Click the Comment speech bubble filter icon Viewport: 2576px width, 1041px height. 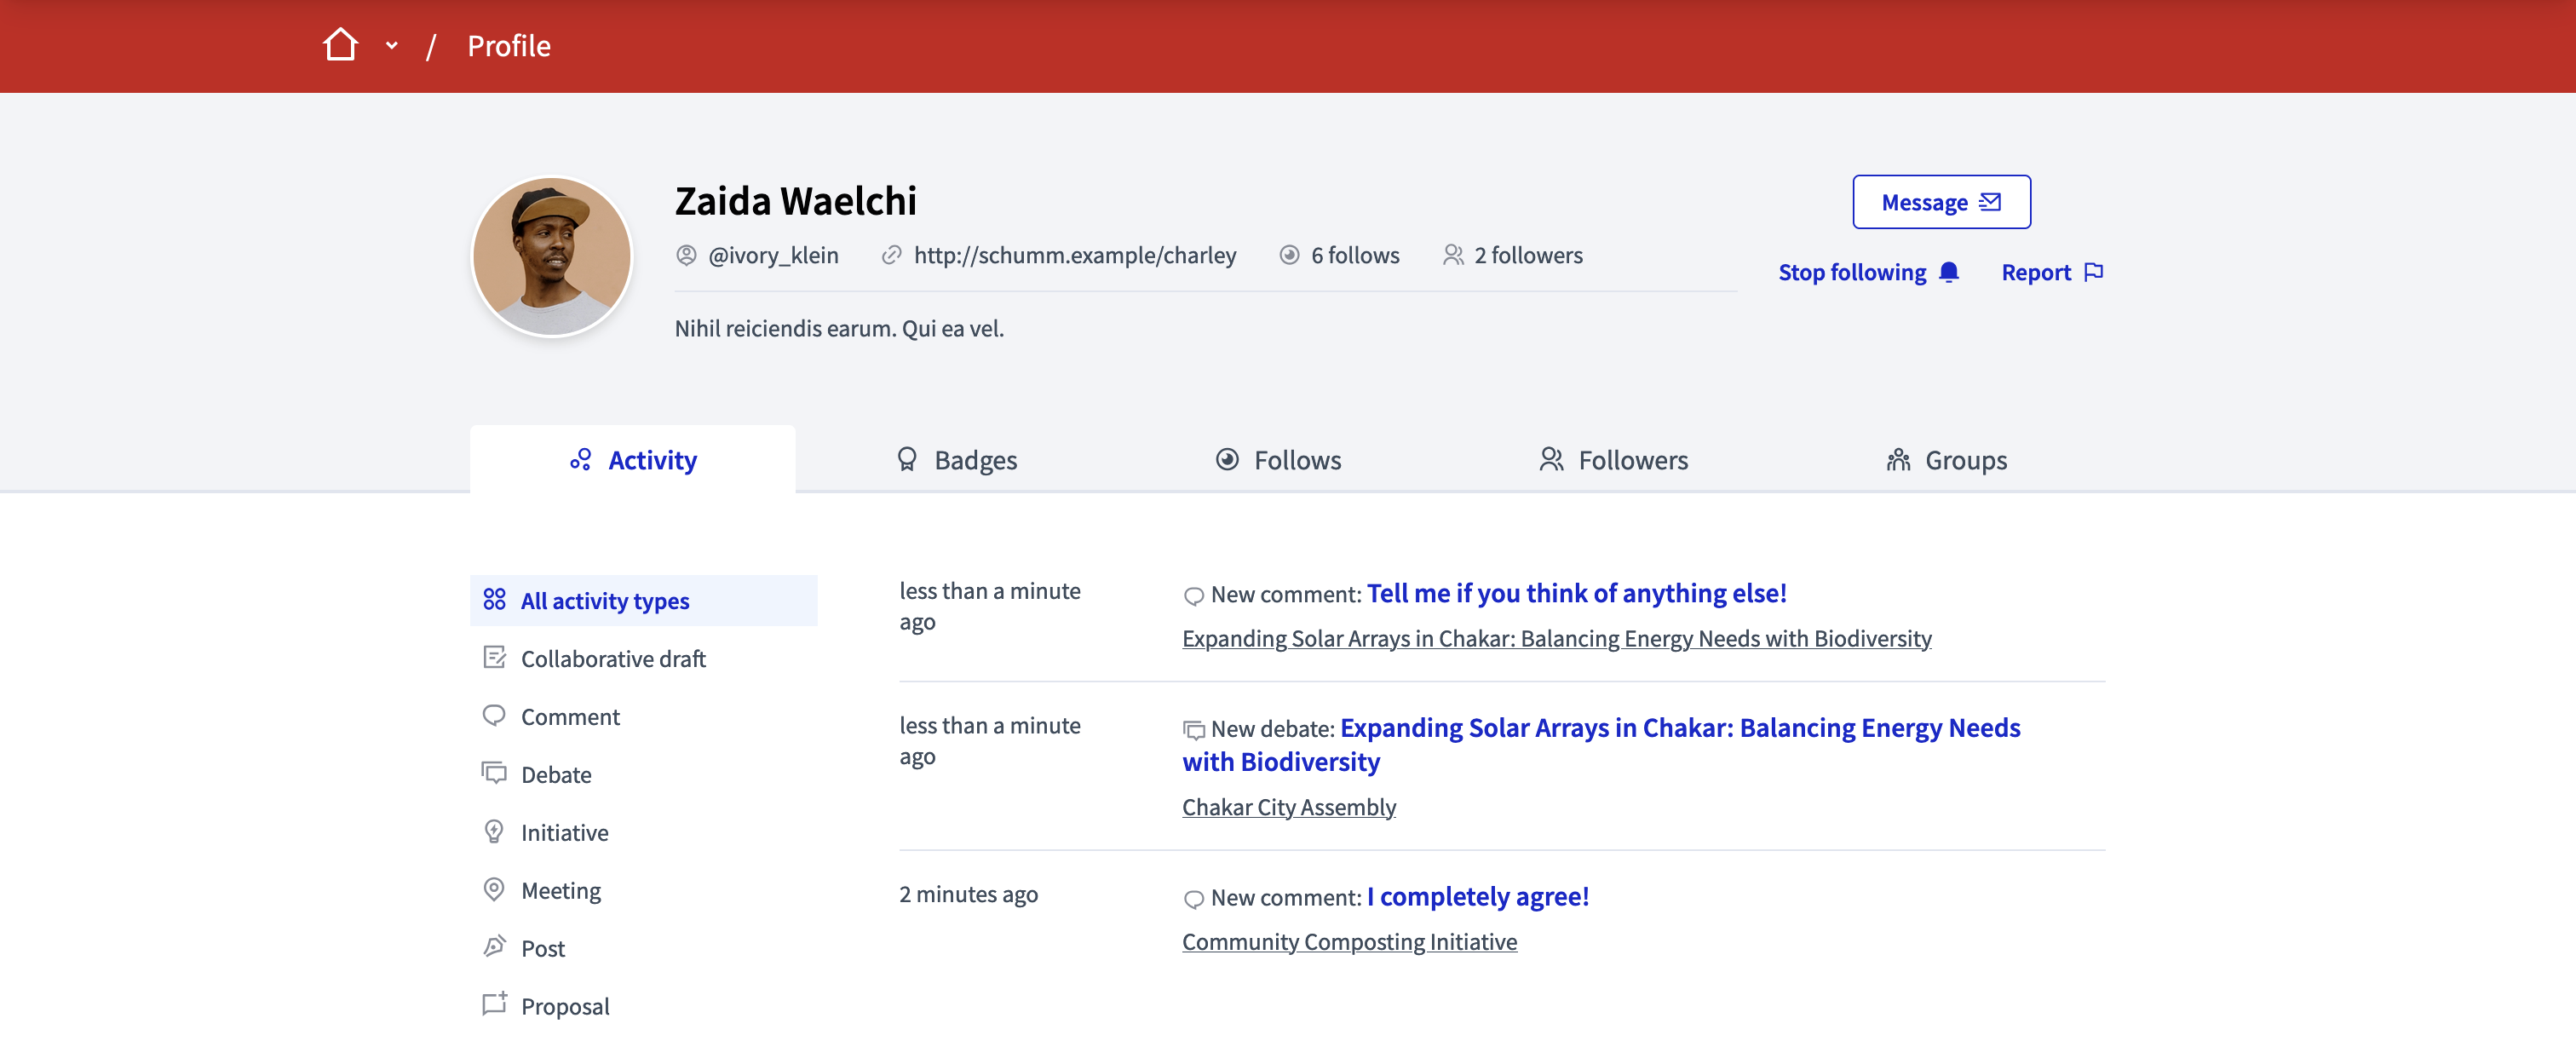pyautogui.click(x=495, y=716)
